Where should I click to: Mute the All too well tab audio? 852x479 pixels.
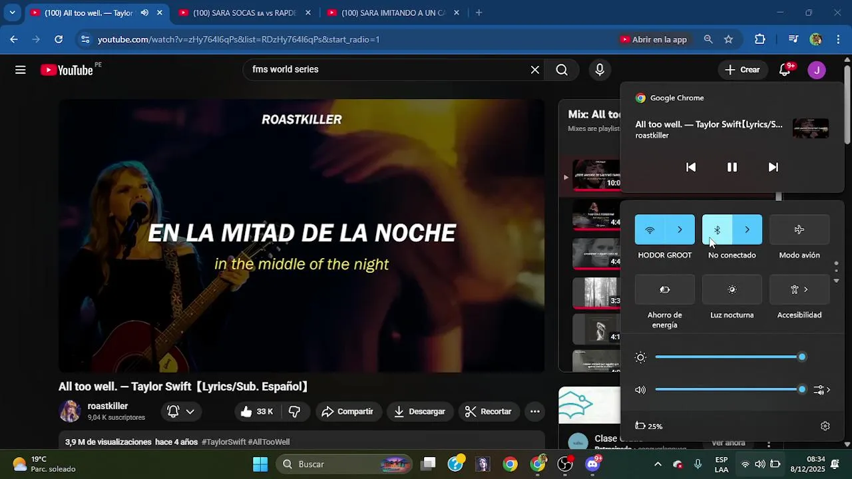click(x=144, y=13)
